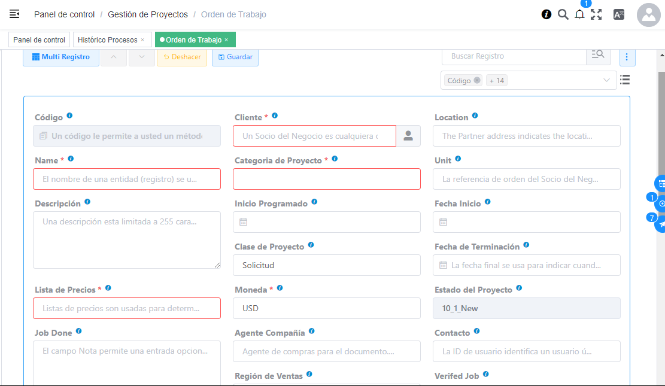The image size is (665, 386).
Task: Remove the Código tag from column filter
Action: (x=477, y=80)
